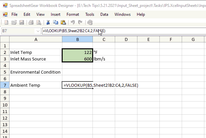The width and height of the screenshot is (206, 138).
Task: Click the Environmental Condition cell
Action: (x=35, y=72)
